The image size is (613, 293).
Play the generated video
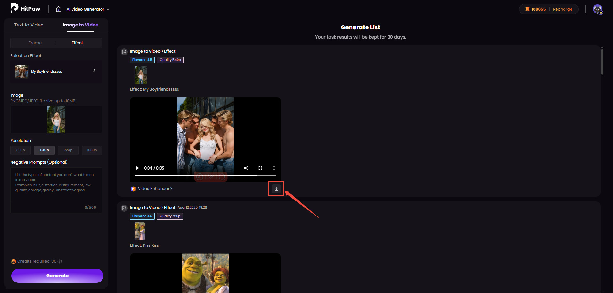tap(138, 168)
